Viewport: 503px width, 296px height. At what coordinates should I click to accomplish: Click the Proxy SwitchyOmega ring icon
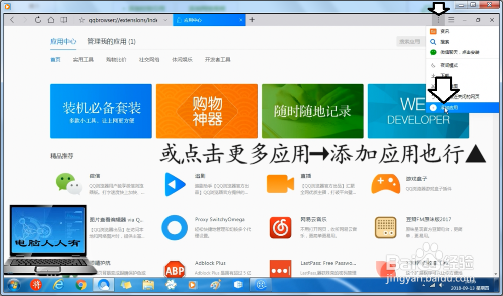(175, 228)
